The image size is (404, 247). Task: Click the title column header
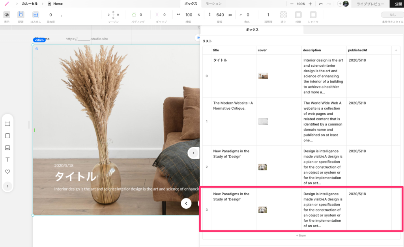pos(234,50)
